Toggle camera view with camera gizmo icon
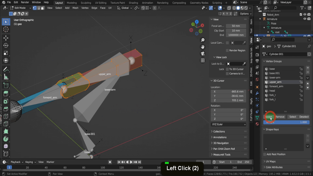Screen dimensions: 313x176 [203, 53]
